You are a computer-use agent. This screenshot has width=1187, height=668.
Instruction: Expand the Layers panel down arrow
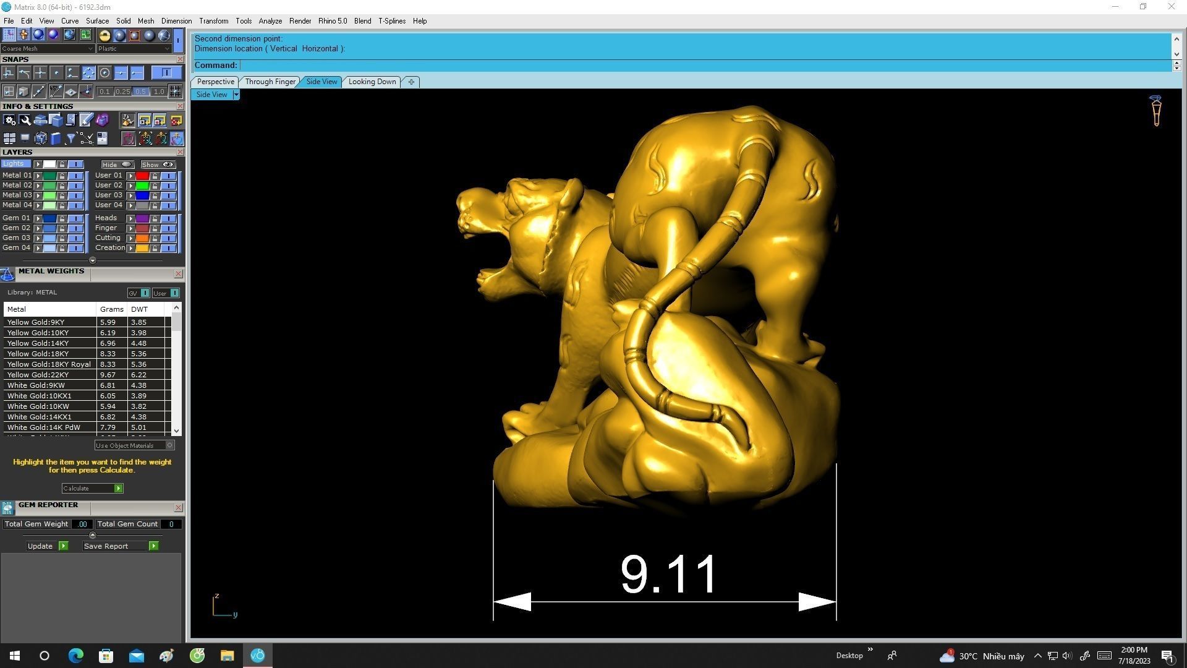pos(93,260)
